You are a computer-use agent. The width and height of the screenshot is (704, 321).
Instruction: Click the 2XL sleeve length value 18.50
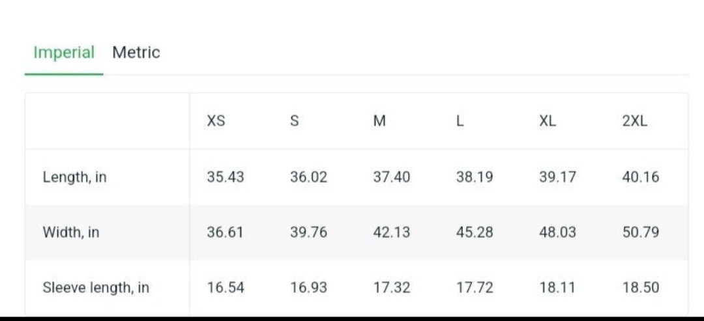tap(641, 287)
